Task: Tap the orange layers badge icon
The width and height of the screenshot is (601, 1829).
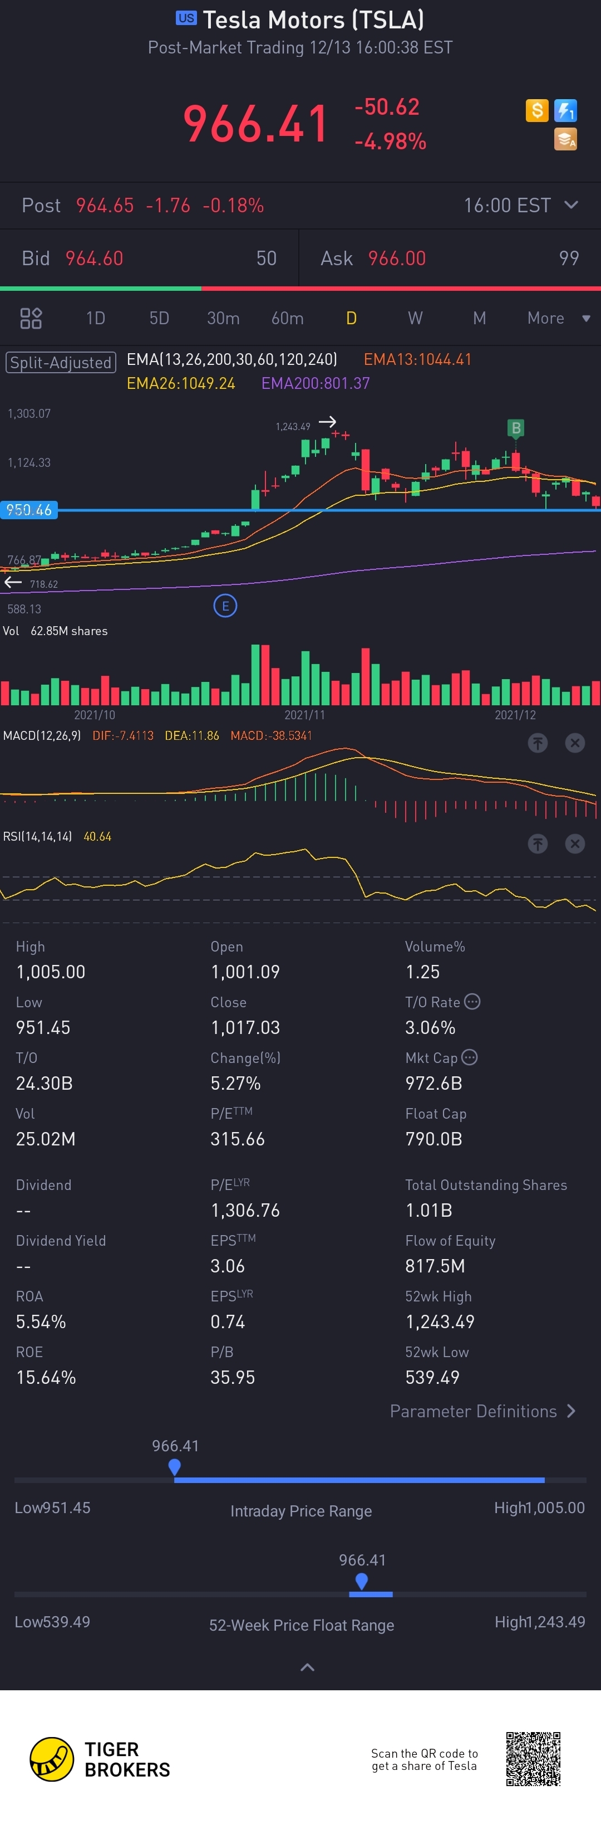Action: click(x=565, y=139)
